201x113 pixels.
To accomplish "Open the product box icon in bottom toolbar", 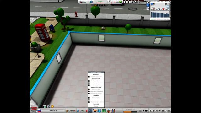I will coord(108,111).
